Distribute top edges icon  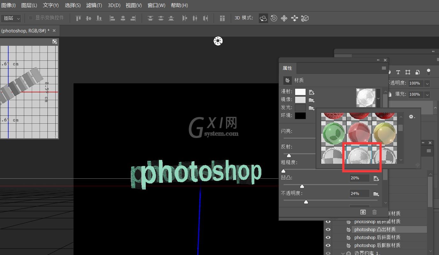[150, 18]
